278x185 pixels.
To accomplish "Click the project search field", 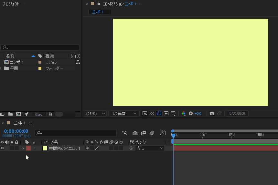I will point(40,47).
